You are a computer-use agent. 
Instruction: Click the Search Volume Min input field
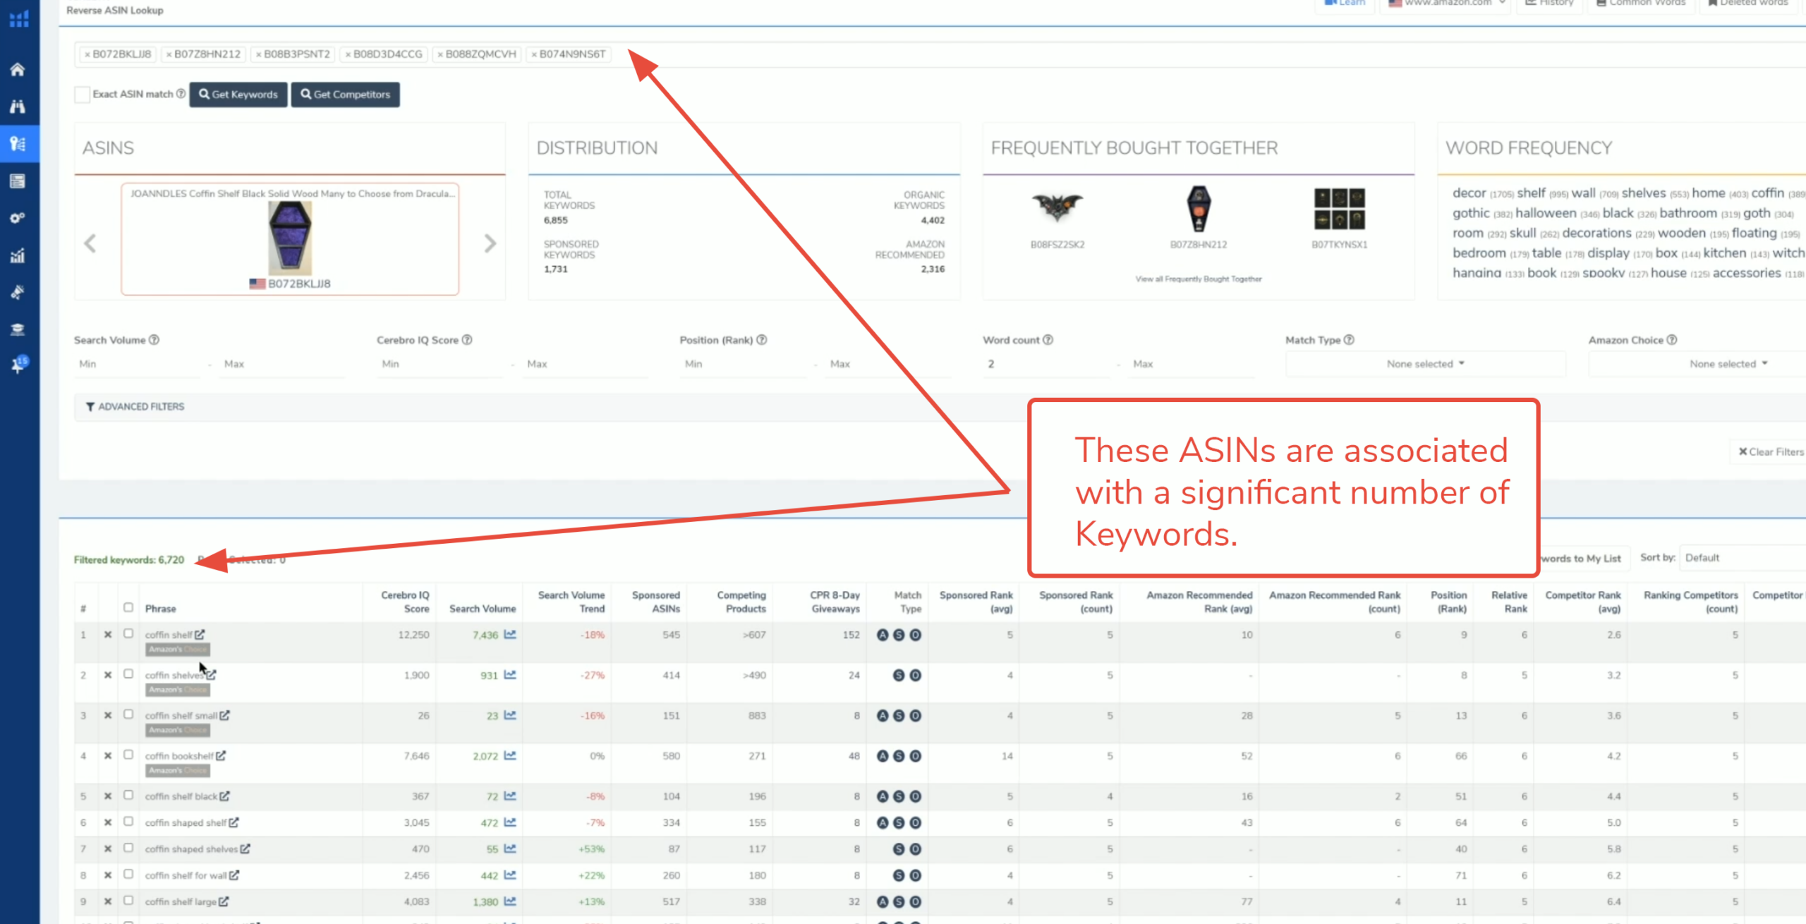[138, 364]
